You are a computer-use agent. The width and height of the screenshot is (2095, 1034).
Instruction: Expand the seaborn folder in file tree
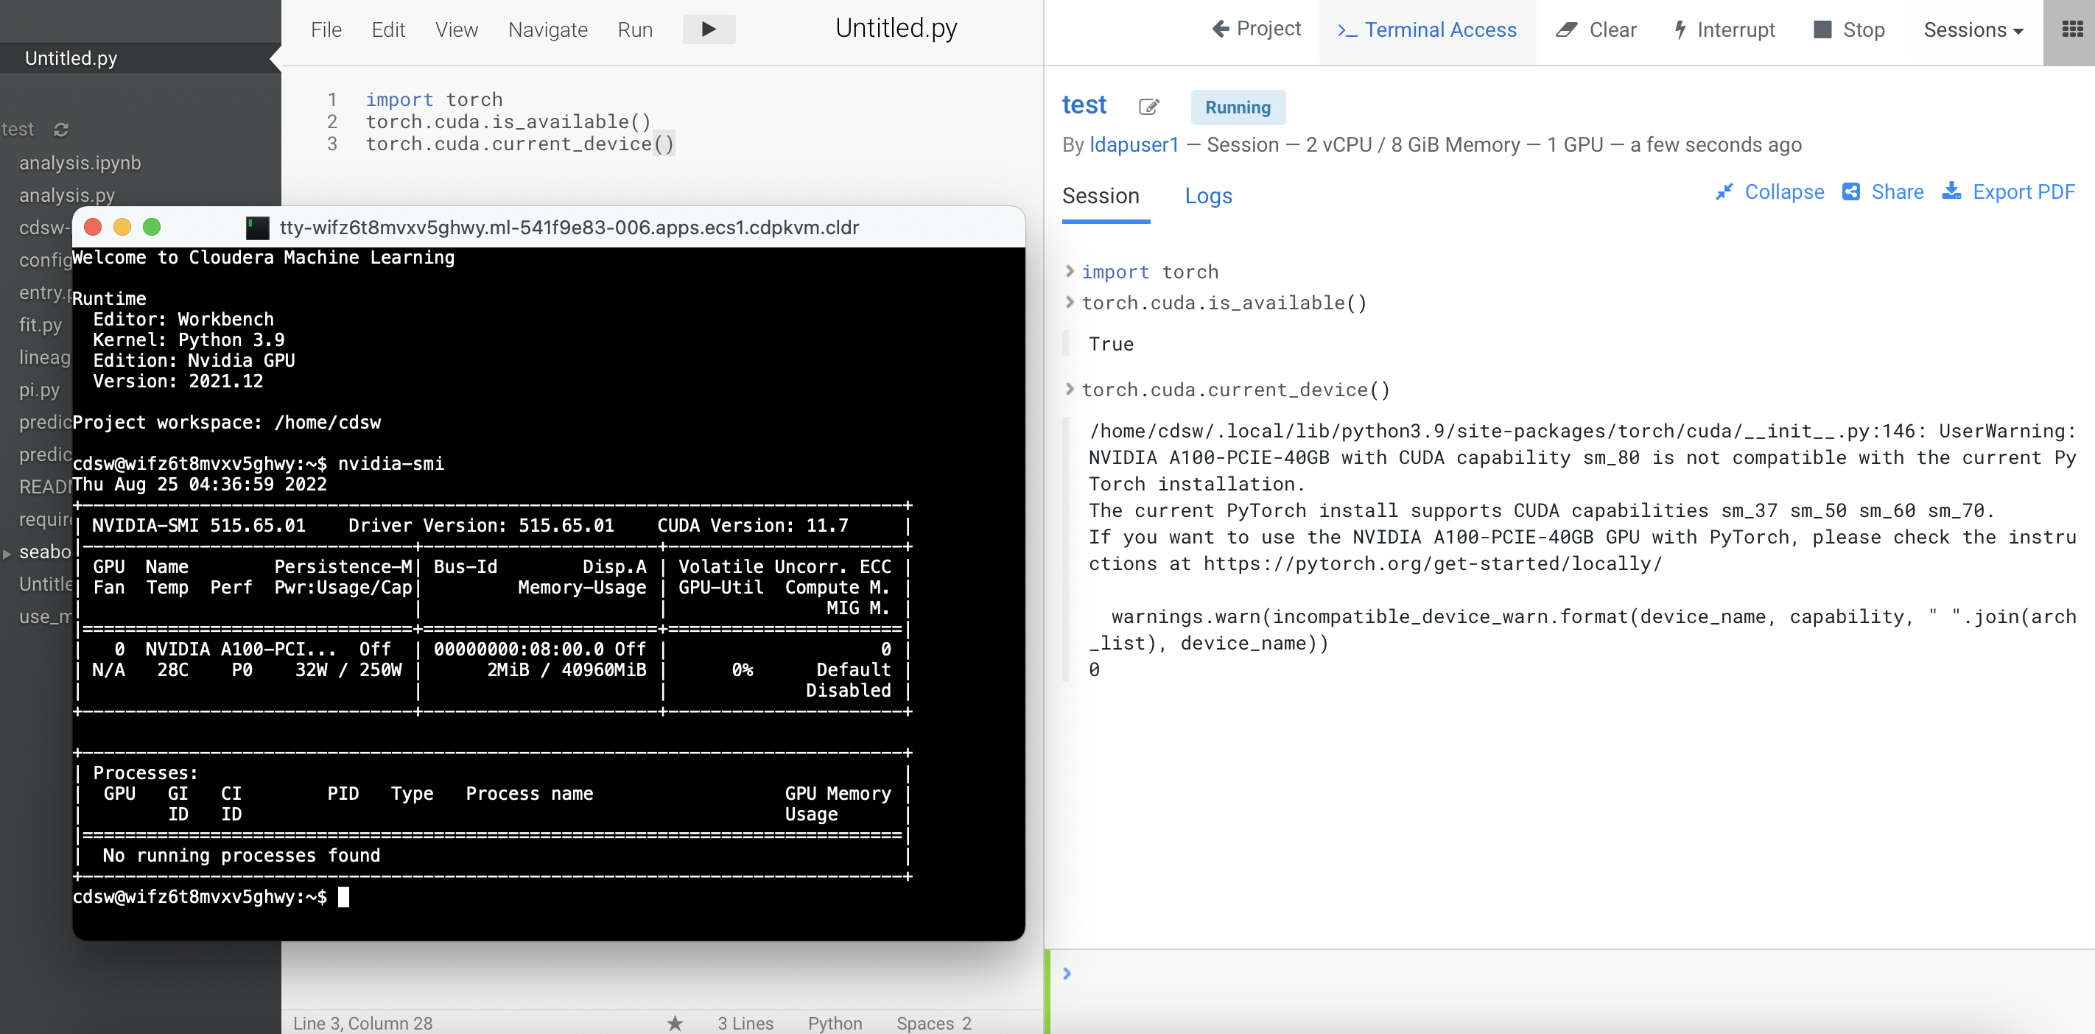click(x=7, y=553)
